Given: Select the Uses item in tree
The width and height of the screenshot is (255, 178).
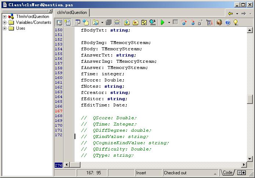Looking at the screenshot, I should (x=21, y=28).
